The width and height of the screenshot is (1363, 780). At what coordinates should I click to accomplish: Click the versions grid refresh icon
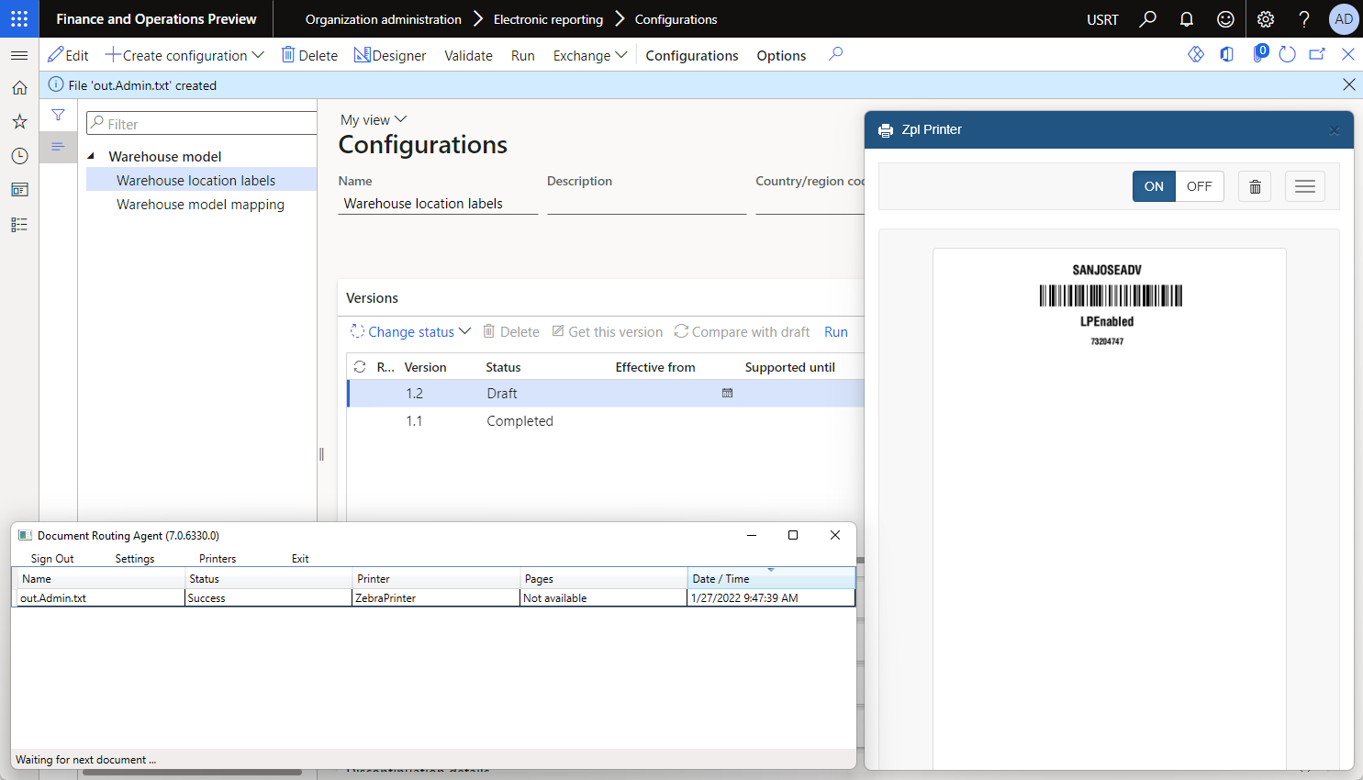(360, 366)
